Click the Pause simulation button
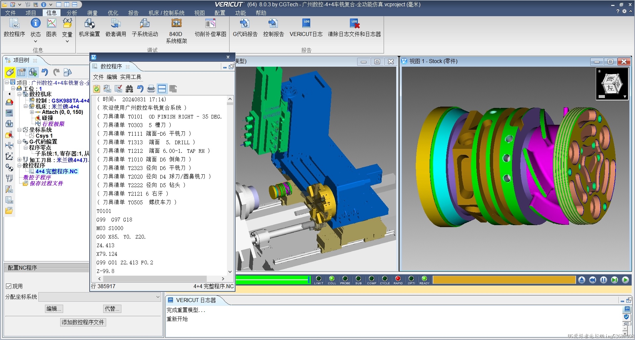This screenshot has height=340, width=635. 604,280
